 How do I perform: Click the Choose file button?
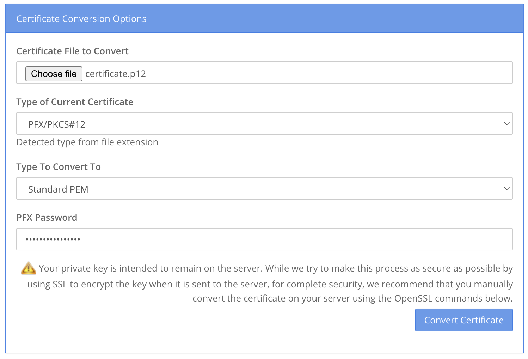coord(54,74)
